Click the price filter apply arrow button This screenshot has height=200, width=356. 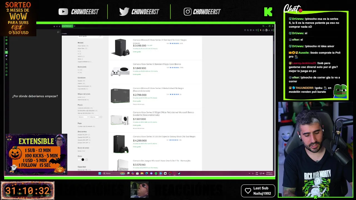click(101, 117)
